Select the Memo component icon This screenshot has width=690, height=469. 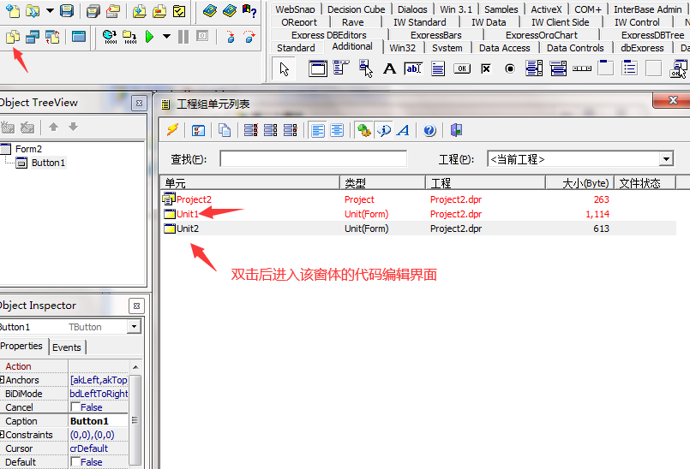(438, 68)
